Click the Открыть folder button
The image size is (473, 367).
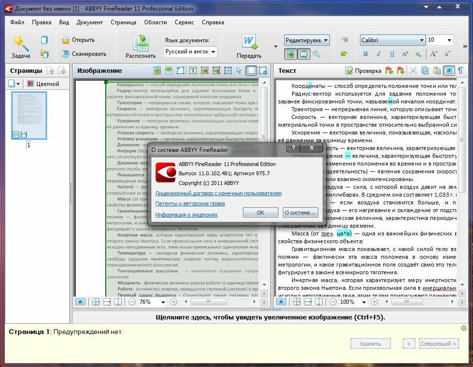(78, 40)
